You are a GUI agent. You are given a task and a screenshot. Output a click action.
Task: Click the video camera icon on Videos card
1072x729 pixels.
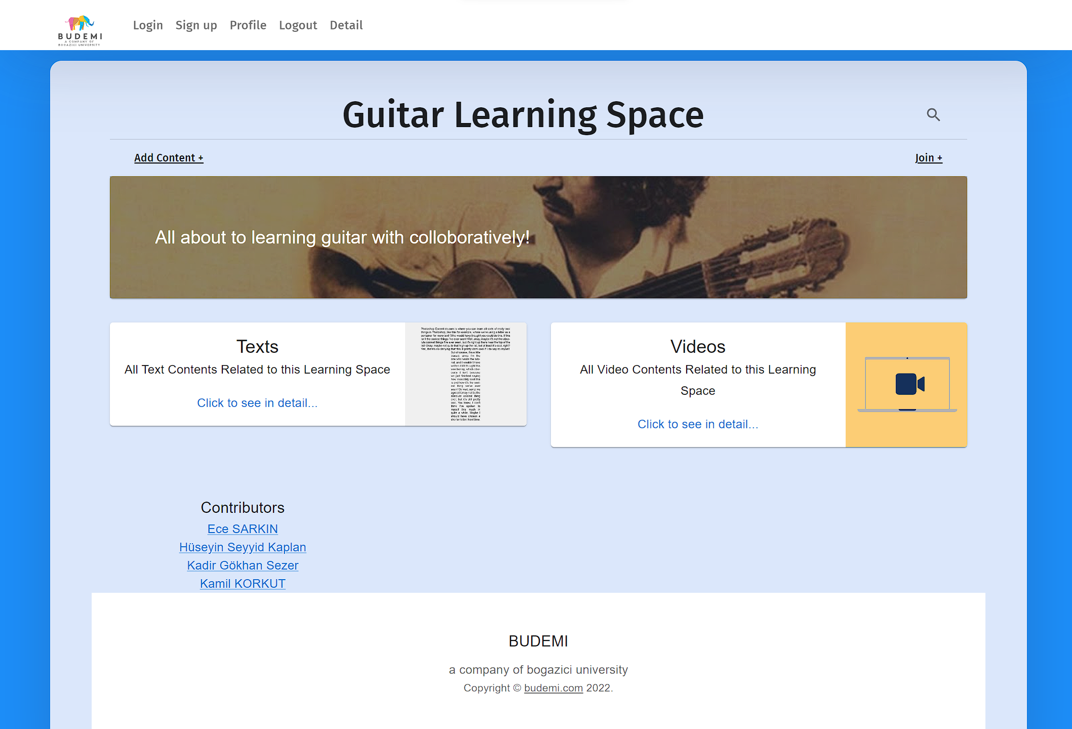click(x=909, y=384)
